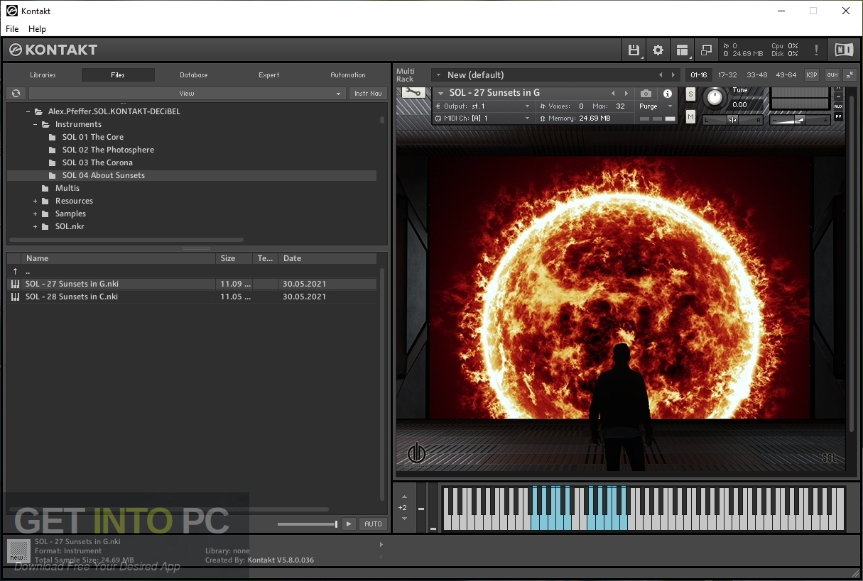Shift keyboard octave up with the arrow

(404, 497)
